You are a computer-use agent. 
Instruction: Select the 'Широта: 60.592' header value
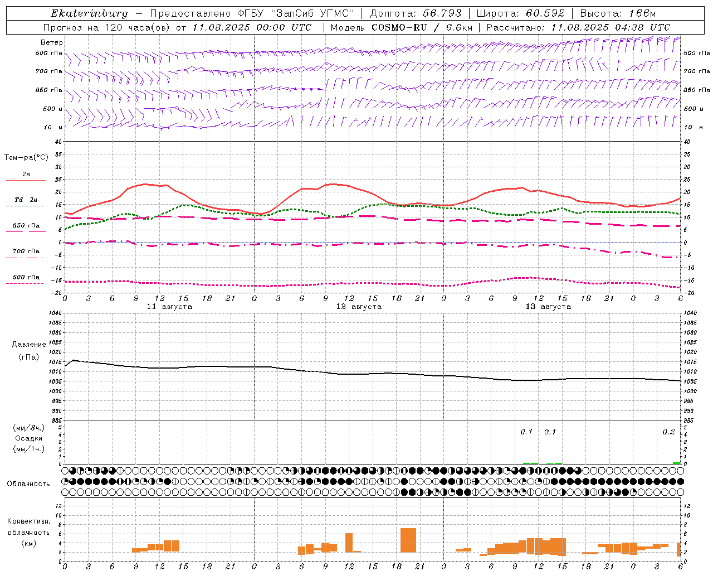tap(520, 13)
